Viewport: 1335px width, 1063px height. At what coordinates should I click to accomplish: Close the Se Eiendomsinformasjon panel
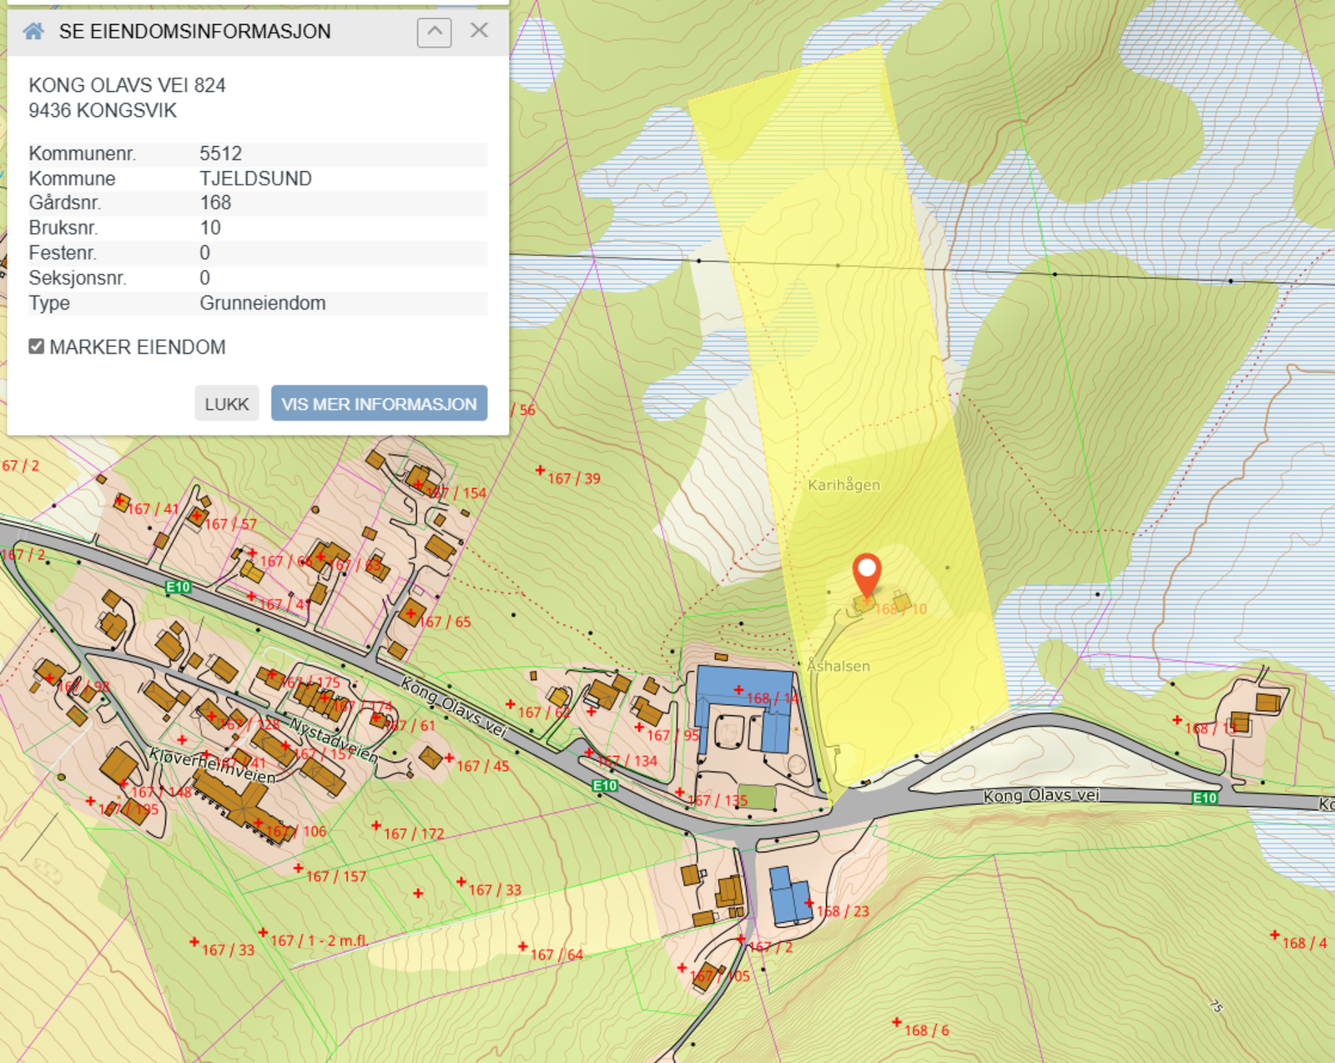pos(479,31)
